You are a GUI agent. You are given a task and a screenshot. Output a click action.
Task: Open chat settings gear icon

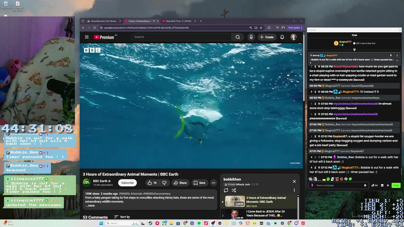click(x=388, y=185)
